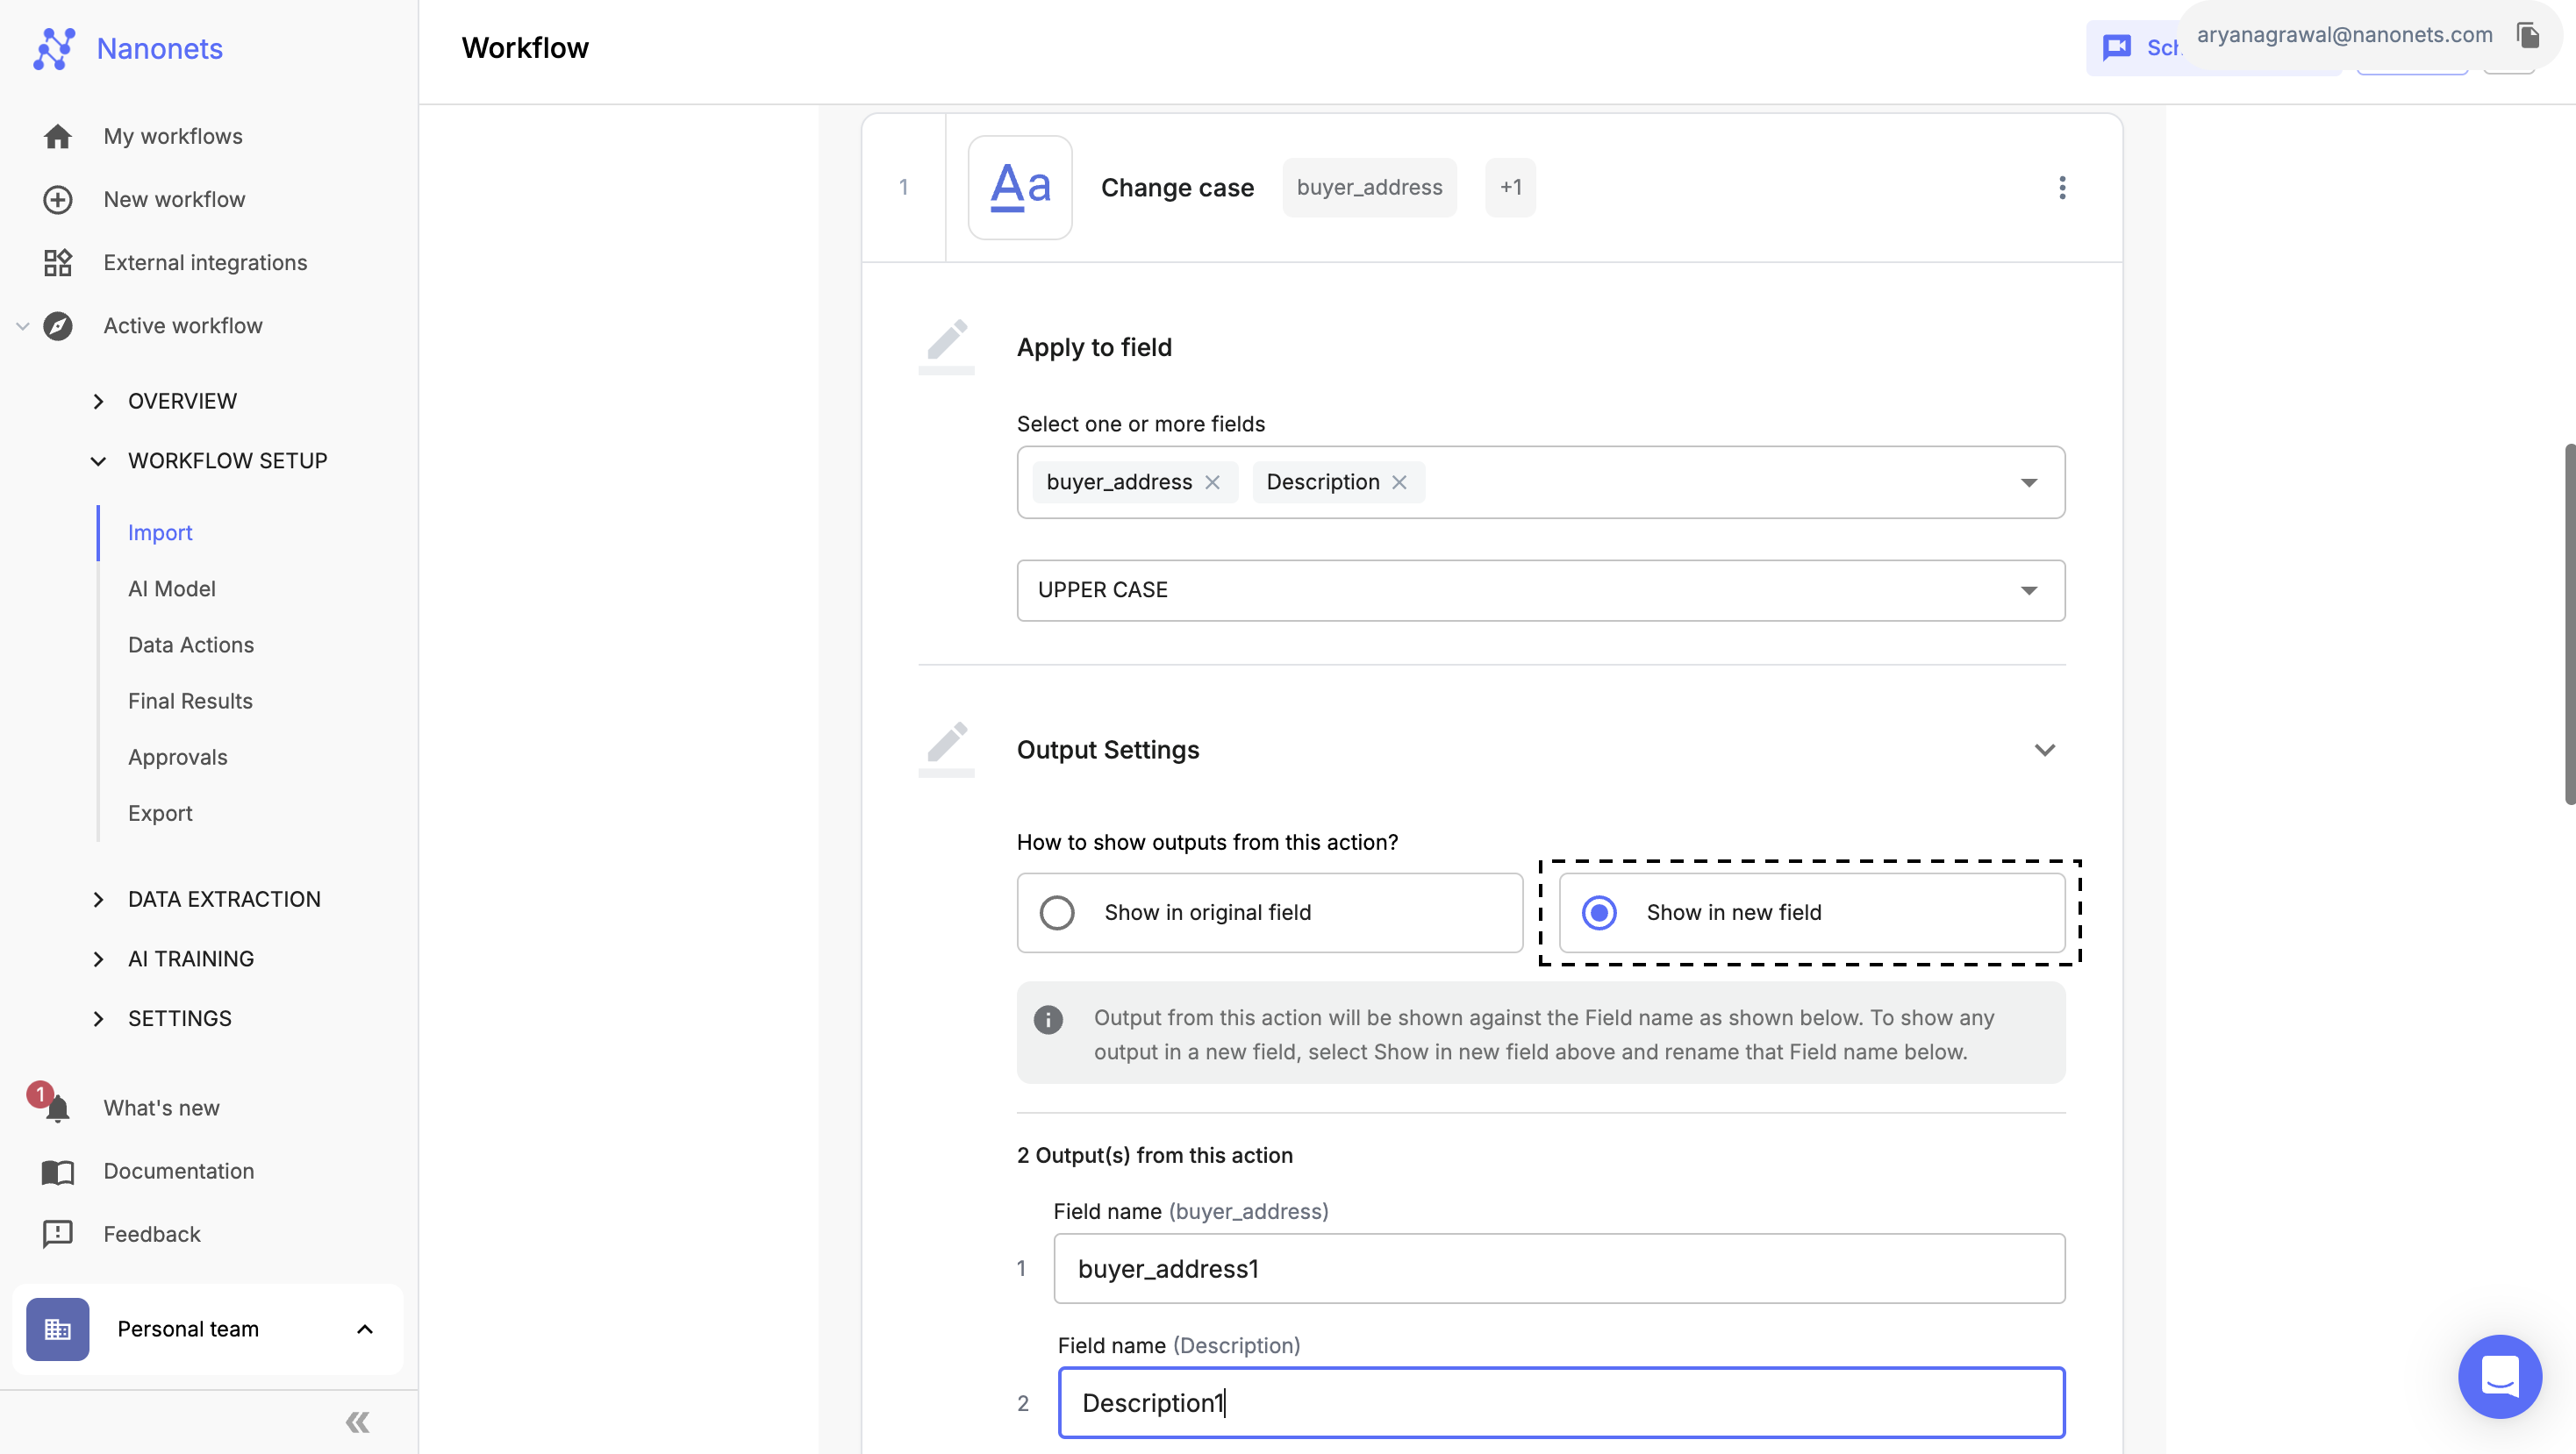This screenshot has height=1454, width=2576.
Task: Click the Description1 field name input
Action: point(1561,1403)
